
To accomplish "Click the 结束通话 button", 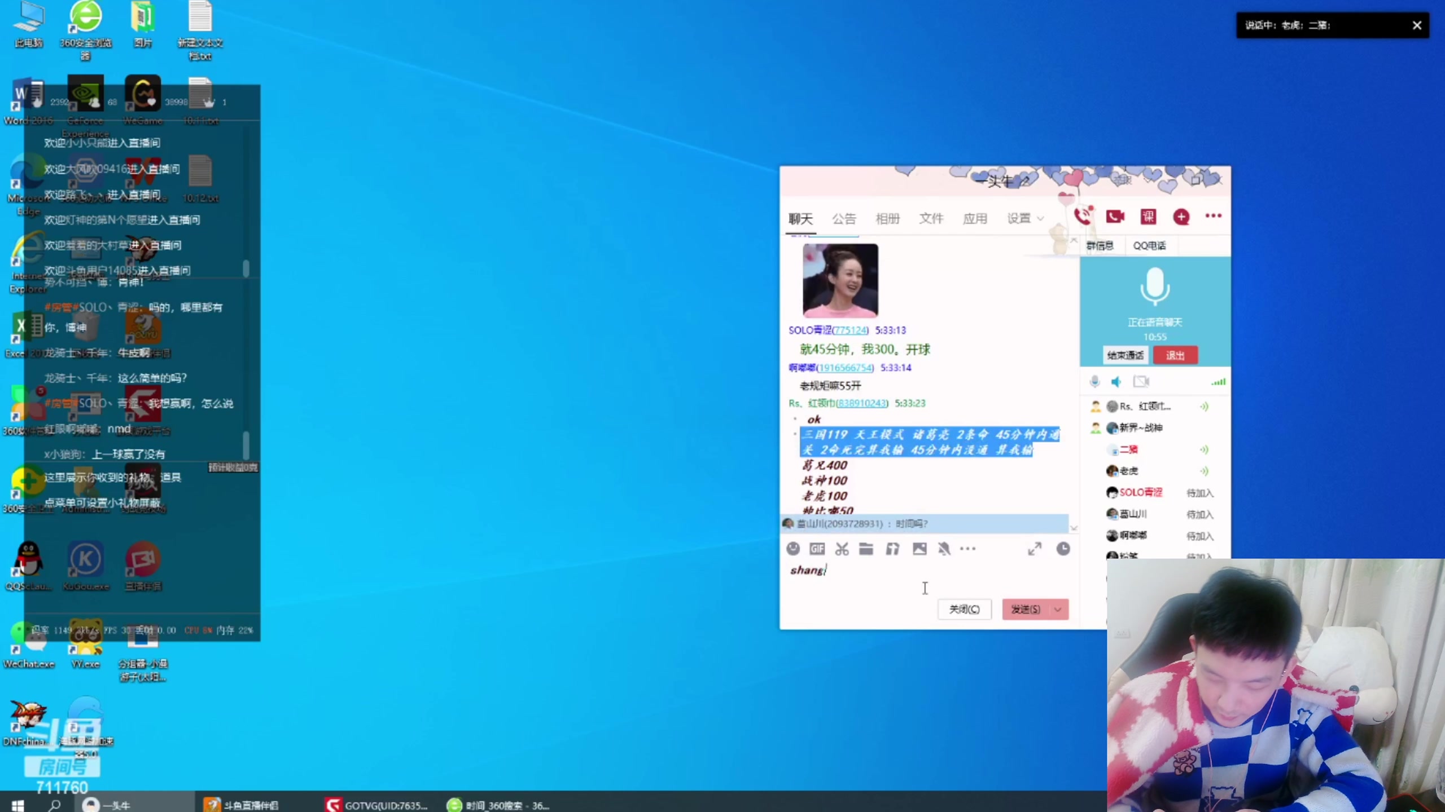I will (1125, 355).
